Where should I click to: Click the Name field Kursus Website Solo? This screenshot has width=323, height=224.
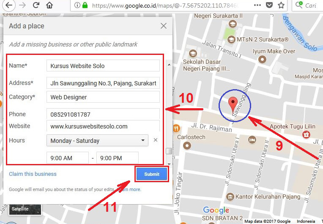[103, 66]
